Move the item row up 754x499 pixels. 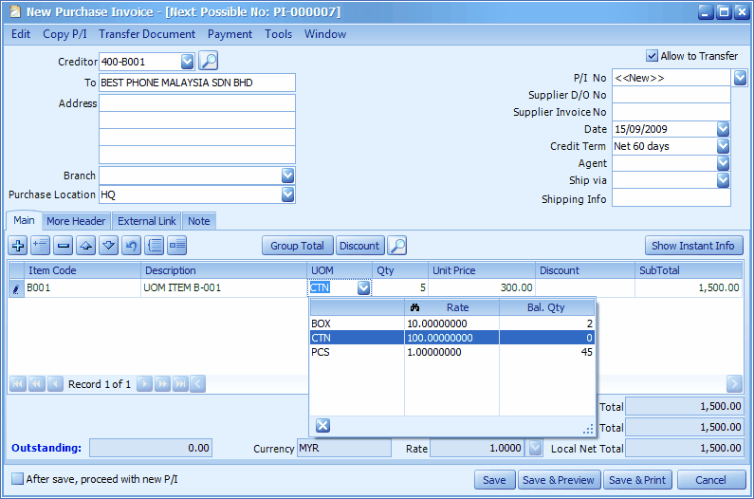86,246
